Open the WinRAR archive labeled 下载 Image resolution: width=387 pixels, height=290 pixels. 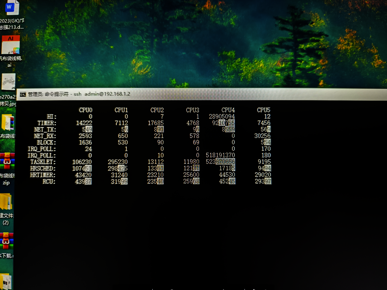6,241
